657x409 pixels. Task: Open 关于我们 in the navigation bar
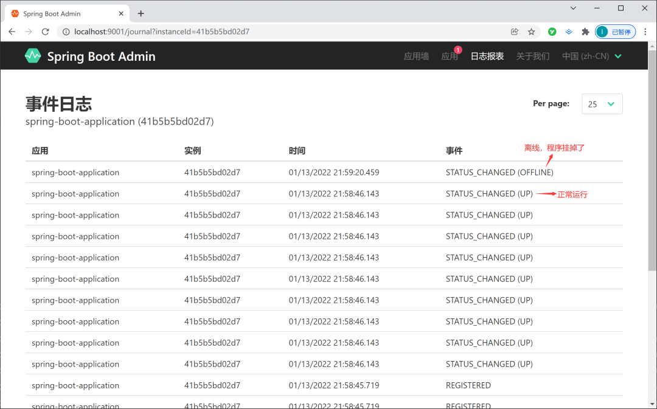(532, 56)
